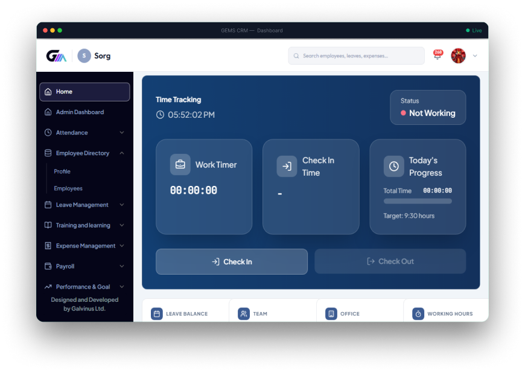The width and height of the screenshot is (525, 373).
Task: Click the Sorg organization avatar
Action: pyautogui.click(x=84, y=56)
